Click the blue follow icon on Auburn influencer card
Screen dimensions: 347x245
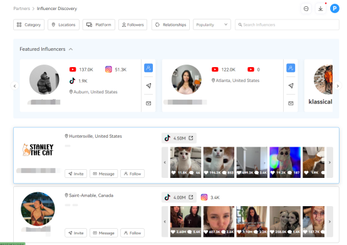click(148, 68)
